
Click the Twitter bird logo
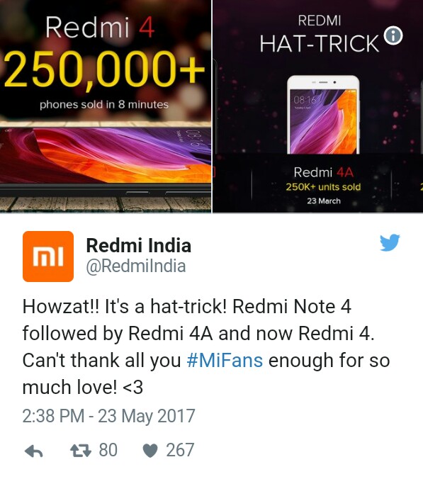pos(390,242)
